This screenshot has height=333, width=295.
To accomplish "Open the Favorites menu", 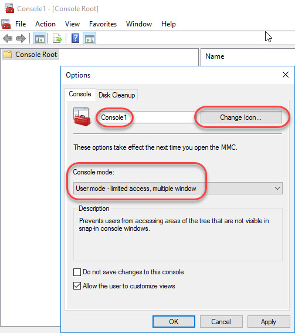I will [x=103, y=24].
